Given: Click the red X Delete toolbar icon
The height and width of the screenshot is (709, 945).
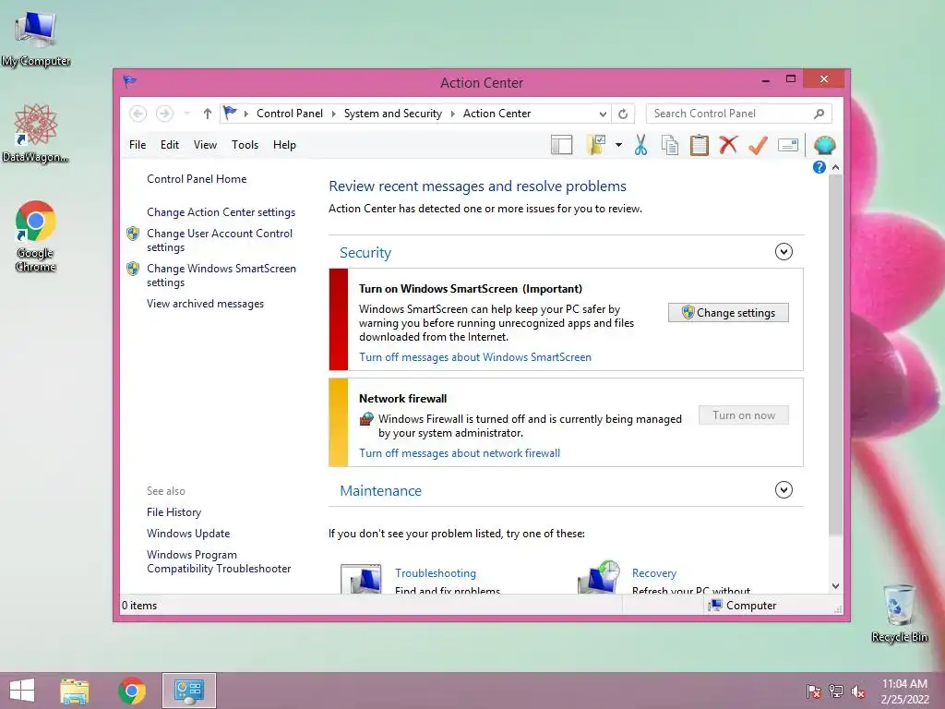Looking at the screenshot, I should point(728,145).
